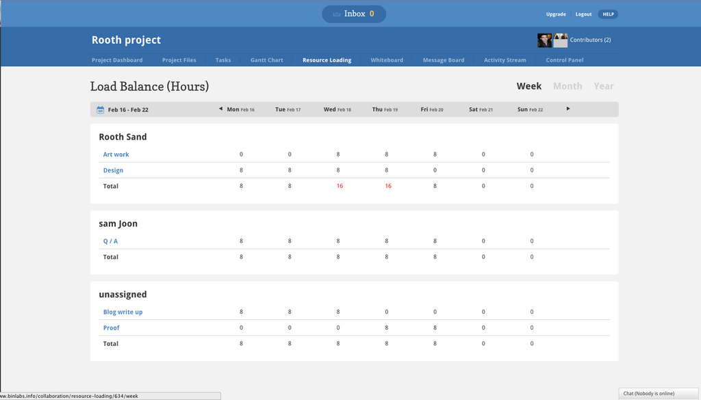Switch to Year view
Image resolution: width=701 pixels, height=400 pixels.
(604, 86)
